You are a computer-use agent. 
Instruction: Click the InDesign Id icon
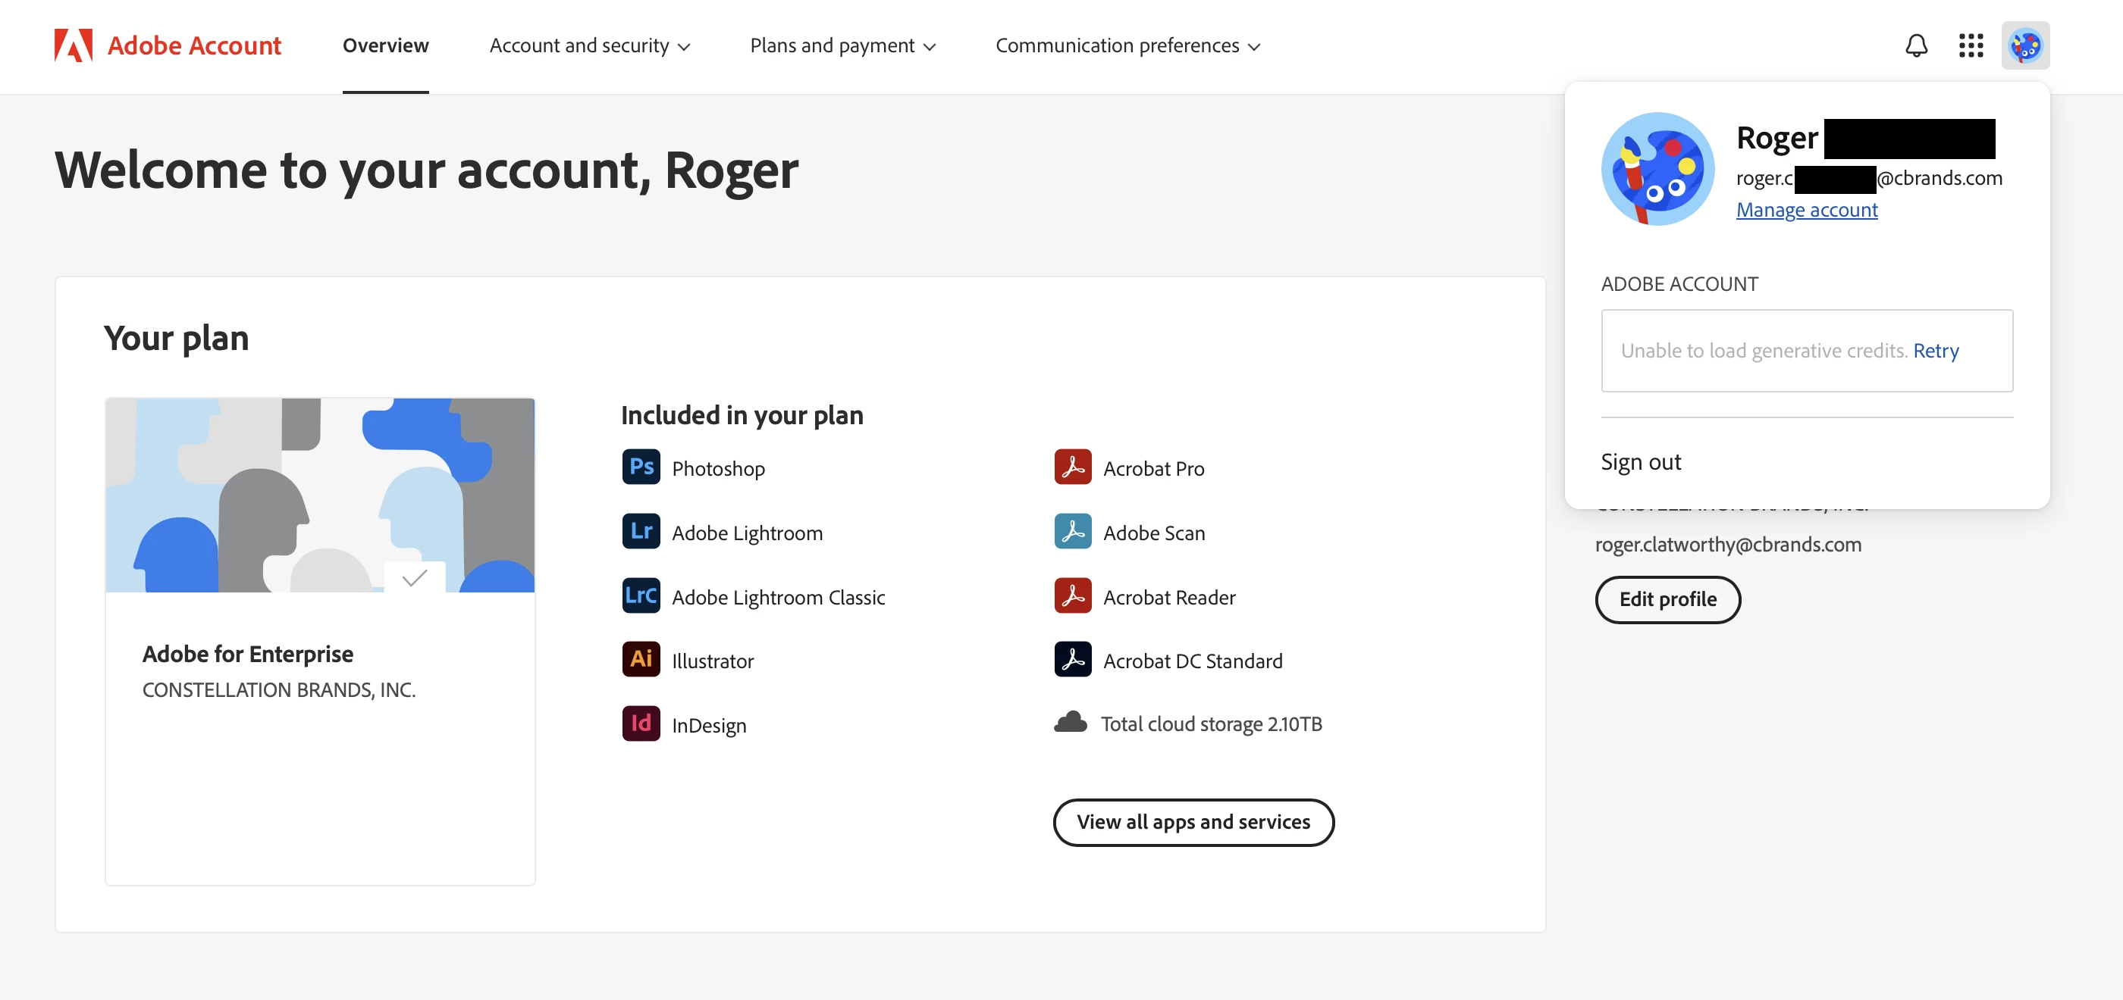point(641,723)
